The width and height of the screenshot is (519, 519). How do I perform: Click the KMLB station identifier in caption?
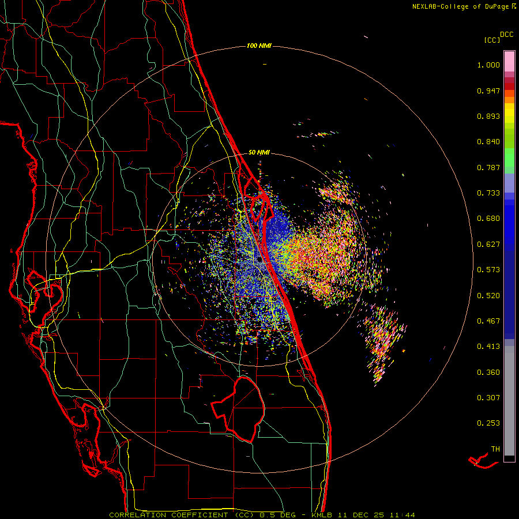point(322,515)
